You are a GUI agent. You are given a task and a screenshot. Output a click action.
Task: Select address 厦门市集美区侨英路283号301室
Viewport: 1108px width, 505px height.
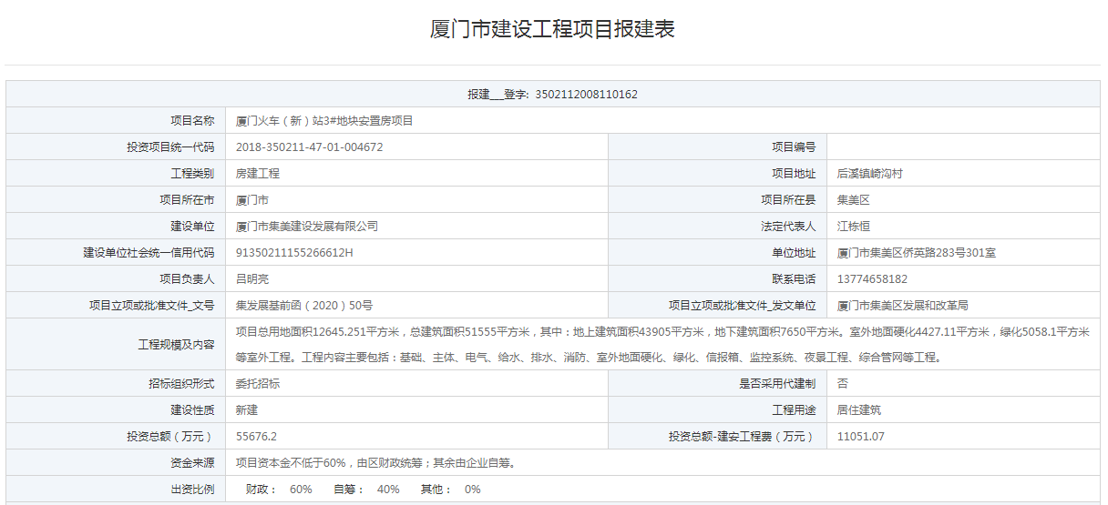[x=917, y=253]
